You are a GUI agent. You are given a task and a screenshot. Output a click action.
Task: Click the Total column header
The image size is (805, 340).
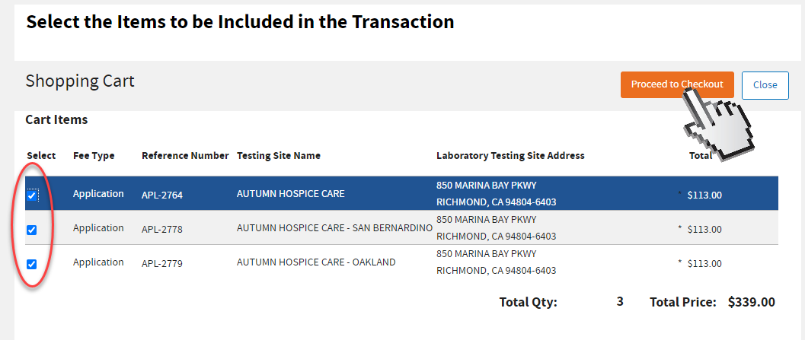coord(700,156)
